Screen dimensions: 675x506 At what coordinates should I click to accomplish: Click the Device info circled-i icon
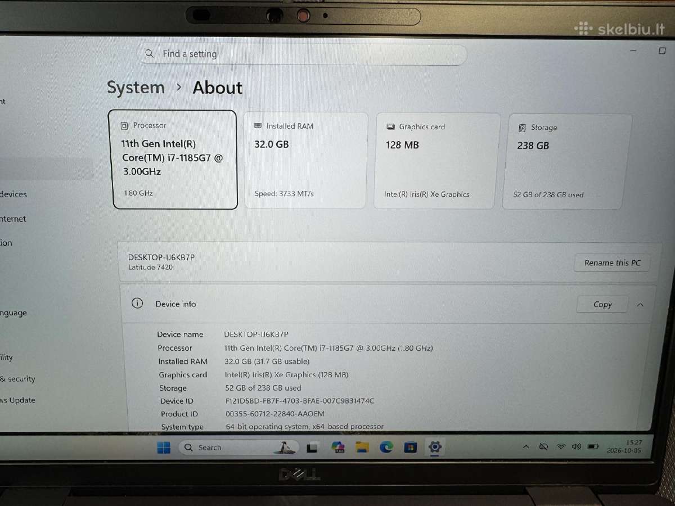point(137,303)
